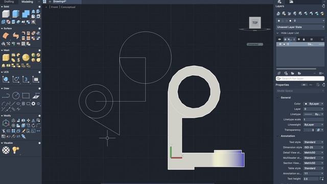
Task: Select the Array tool in Modify
Action: click(x=13, y=131)
